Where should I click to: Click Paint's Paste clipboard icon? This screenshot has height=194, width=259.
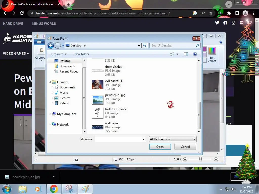(42, 50)
